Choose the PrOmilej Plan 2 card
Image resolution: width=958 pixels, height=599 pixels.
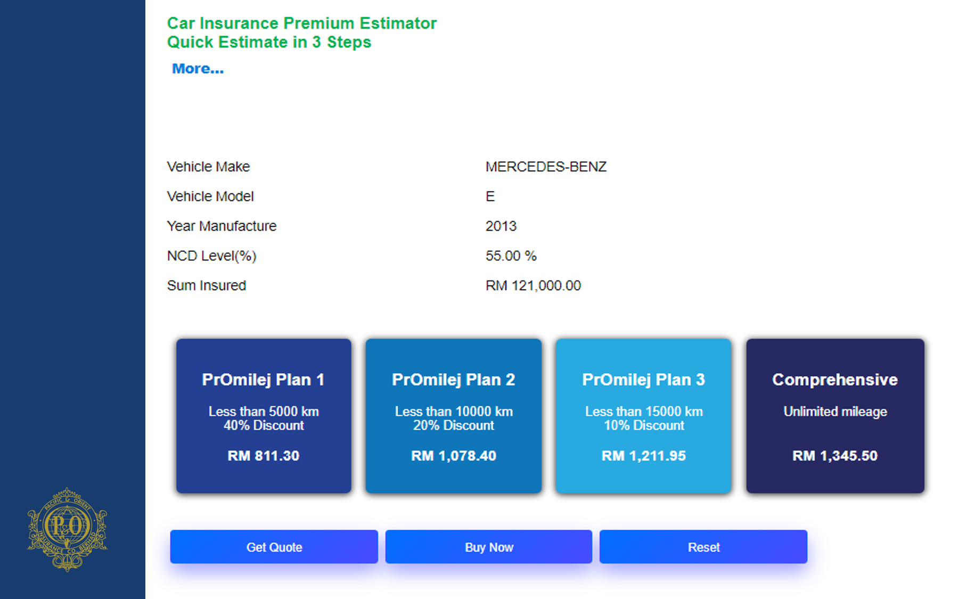click(454, 416)
